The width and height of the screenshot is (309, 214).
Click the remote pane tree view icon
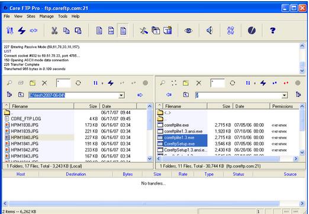pyautogui.click(x=298, y=94)
